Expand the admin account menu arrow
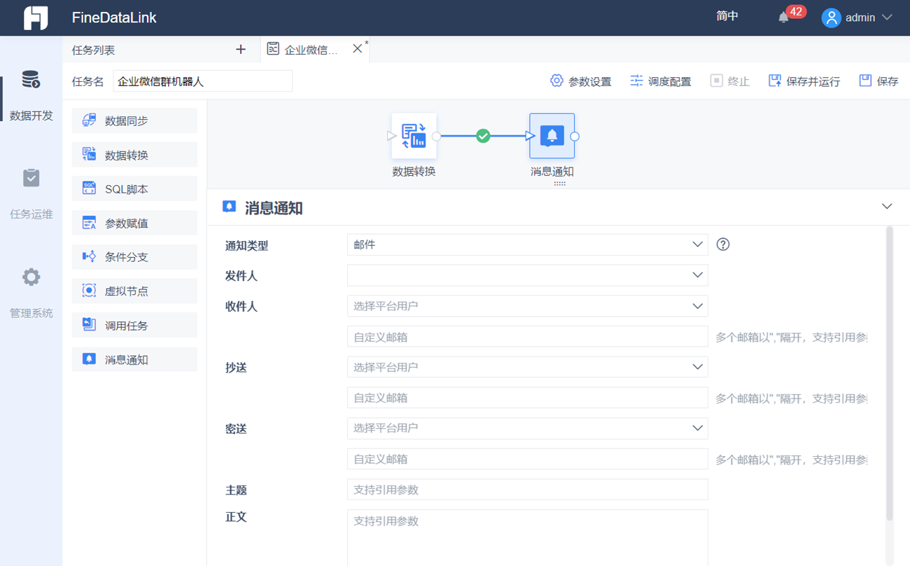 coord(887,18)
